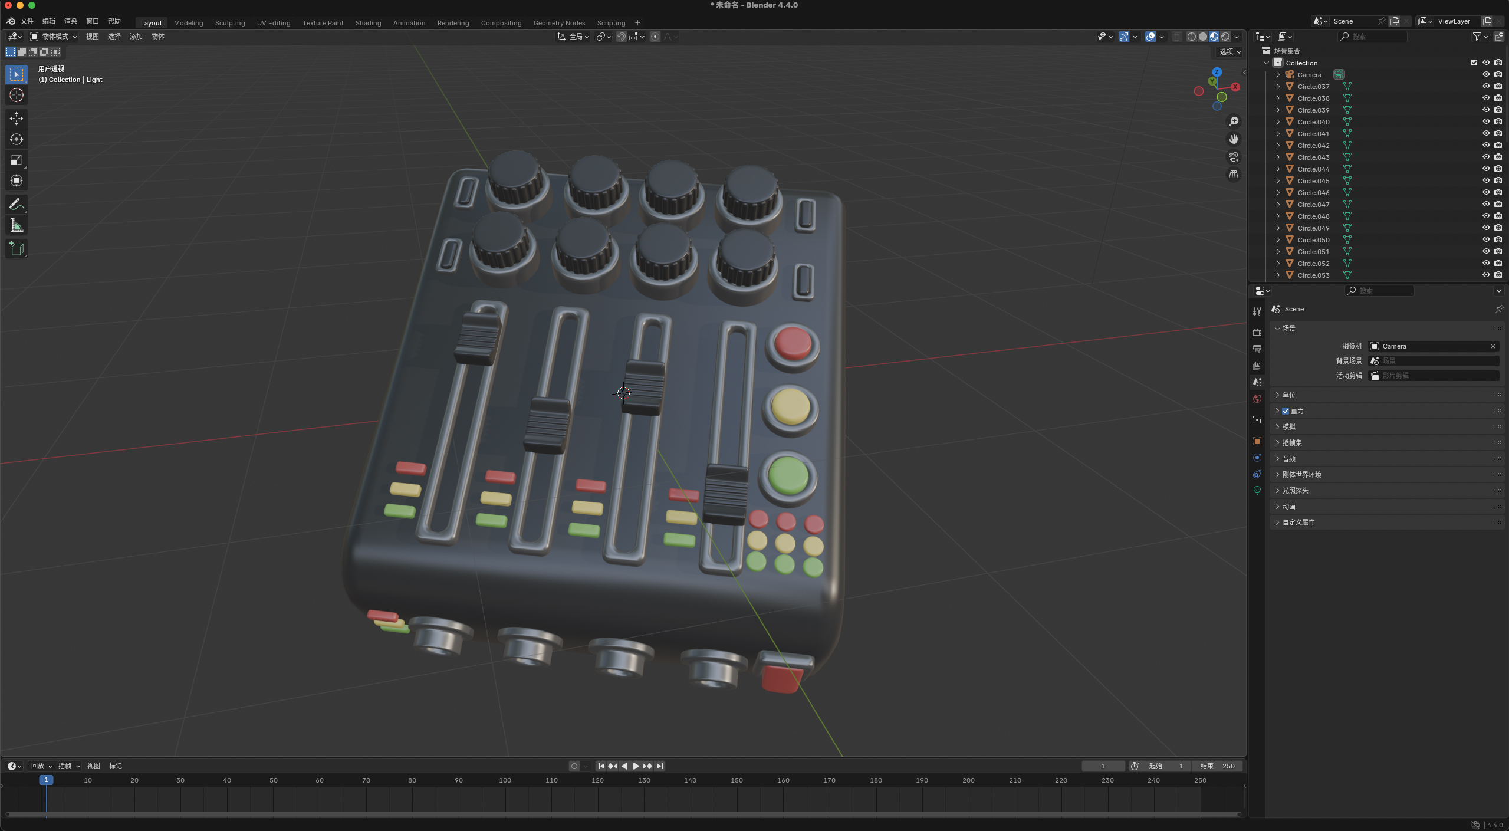Select the Move tool in toolbar
The height and width of the screenshot is (831, 1509).
pyautogui.click(x=17, y=119)
